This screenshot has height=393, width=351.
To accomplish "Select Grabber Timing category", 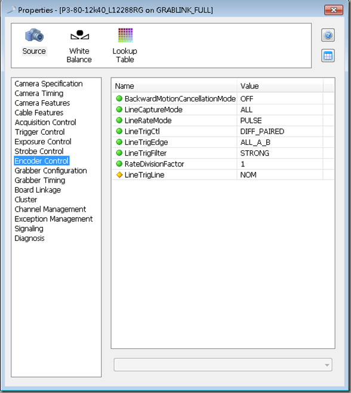I will 40,180.
